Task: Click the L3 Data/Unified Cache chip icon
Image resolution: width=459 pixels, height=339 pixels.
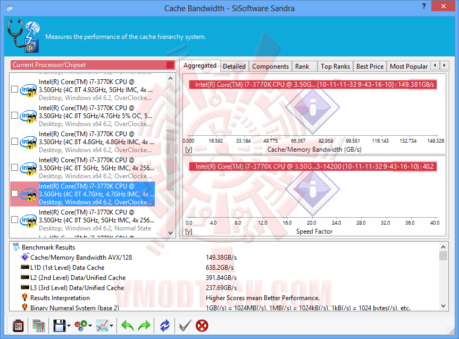Action: pos(25,287)
